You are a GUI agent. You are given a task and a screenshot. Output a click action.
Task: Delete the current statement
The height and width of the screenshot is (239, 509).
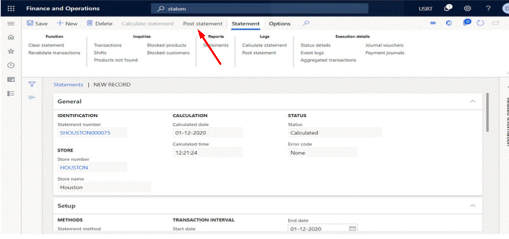click(x=100, y=24)
